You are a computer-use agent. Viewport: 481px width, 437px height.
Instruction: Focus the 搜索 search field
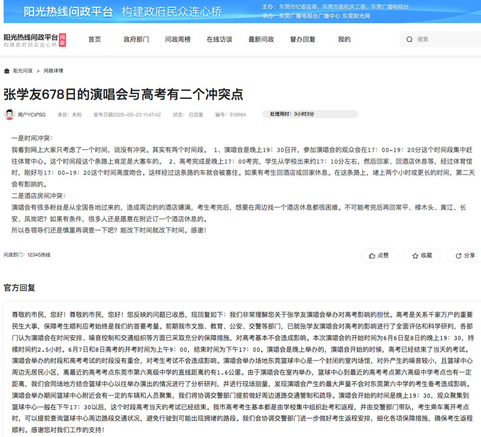(440, 39)
